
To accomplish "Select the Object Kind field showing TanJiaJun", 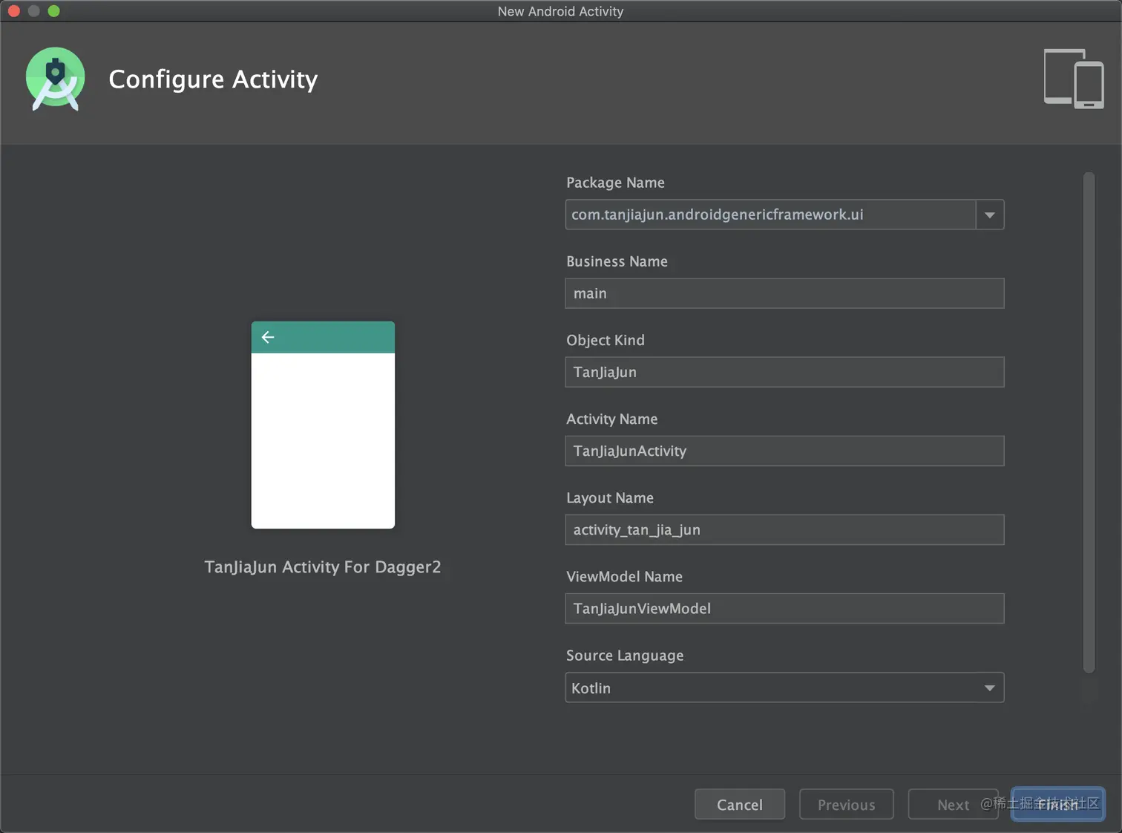I will pos(784,372).
